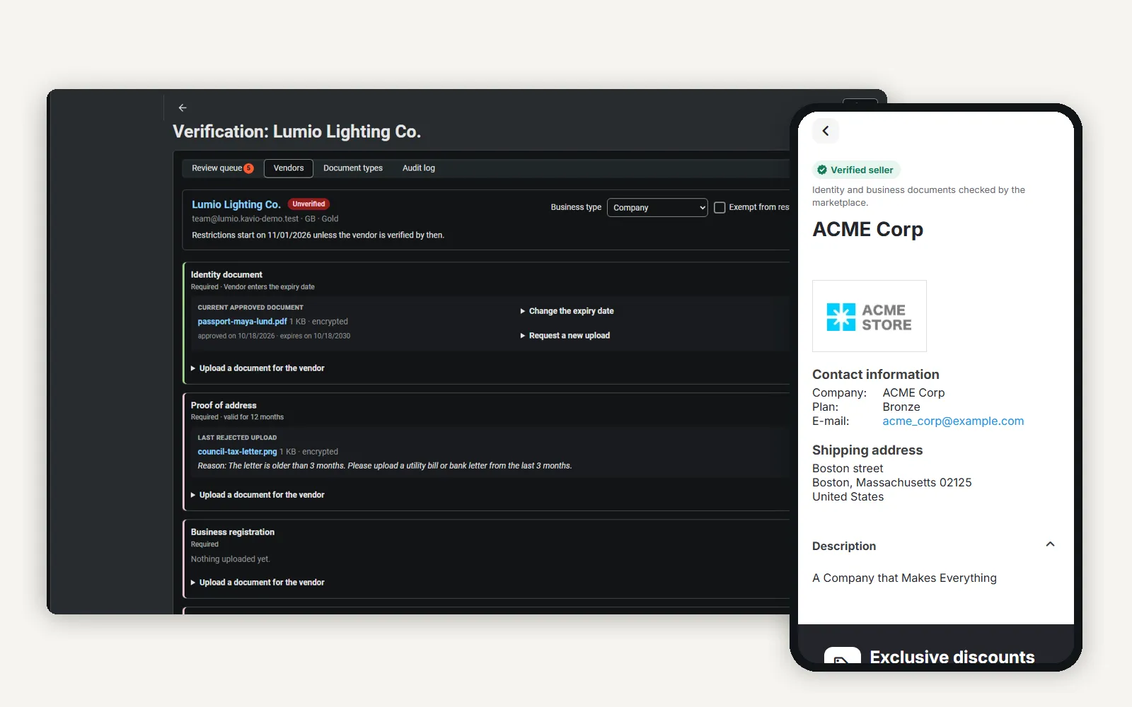Expand Upload a document under Business registration
Screen dimensions: 1132x707
tap(258, 583)
